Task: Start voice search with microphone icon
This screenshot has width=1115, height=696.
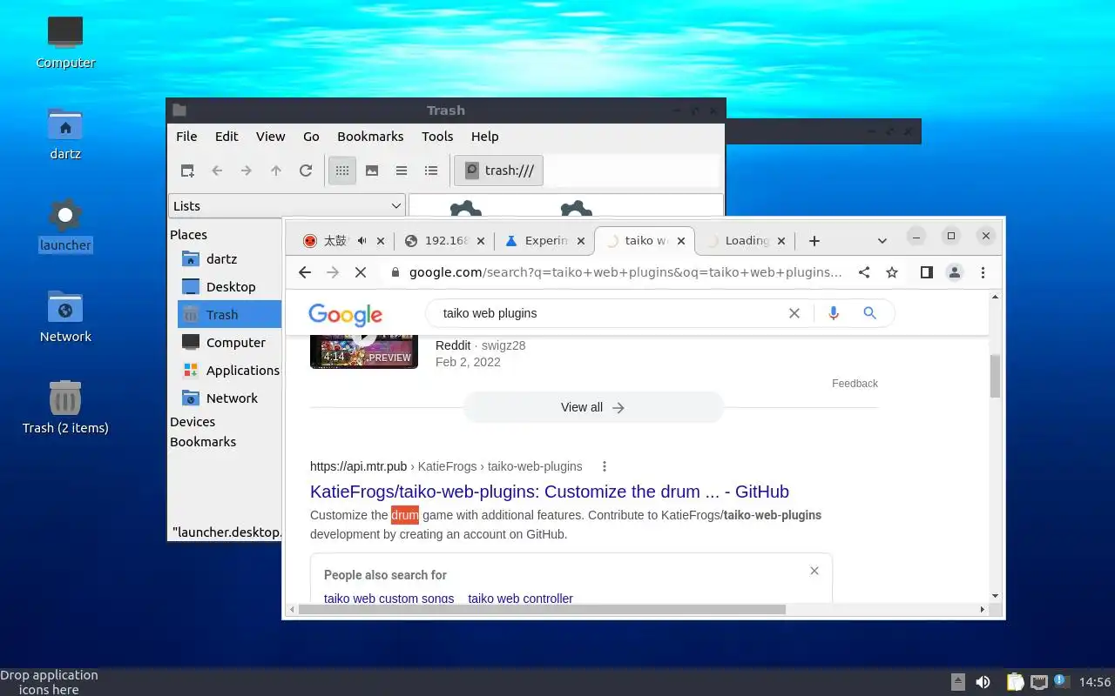Action: coord(834,313)
